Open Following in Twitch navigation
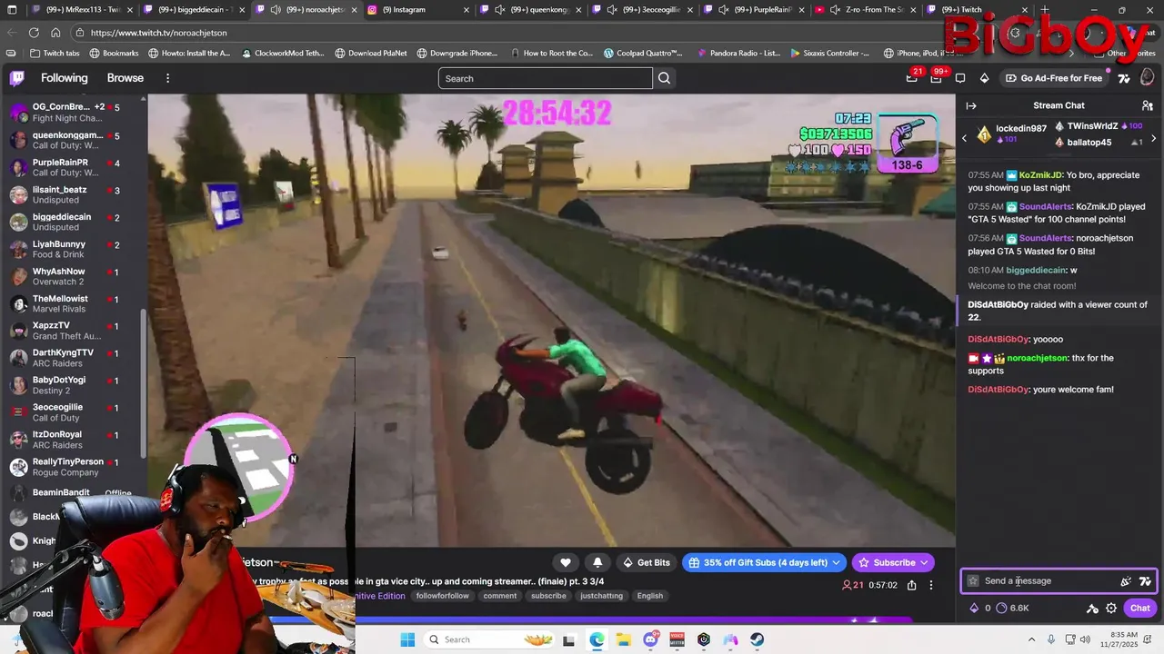The image size is (1164, 654). [65, 78]
